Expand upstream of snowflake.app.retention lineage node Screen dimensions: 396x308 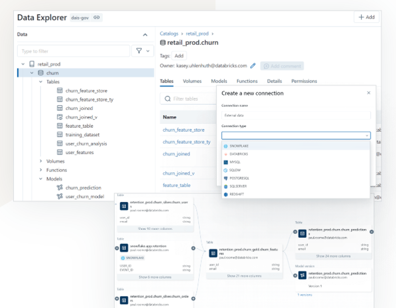pos(117,248)
